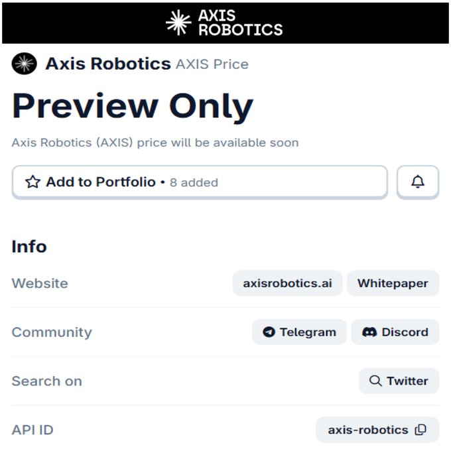Image resolution: width=451 pixels, height=451 pixels.
Task: Click the star icon in Add to Portfolio
Action: [32, 182]
